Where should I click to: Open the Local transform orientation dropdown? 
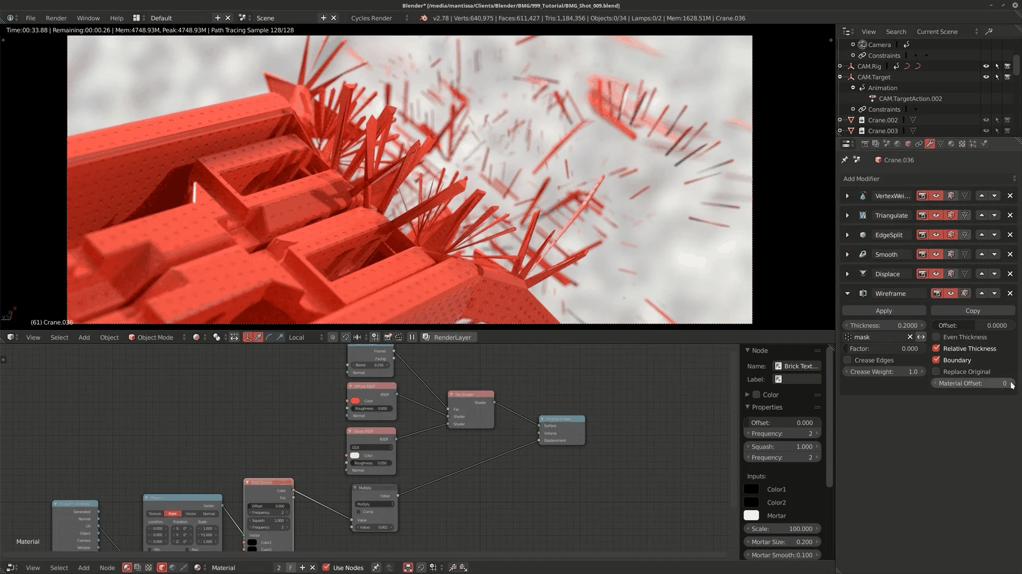click(306, 337)
